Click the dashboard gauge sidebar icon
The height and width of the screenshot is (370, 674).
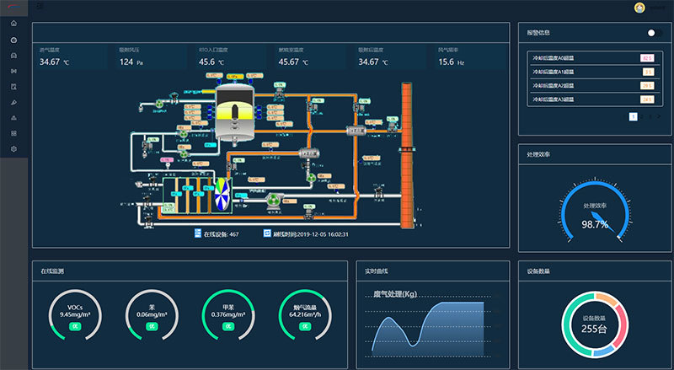[13, 40]
